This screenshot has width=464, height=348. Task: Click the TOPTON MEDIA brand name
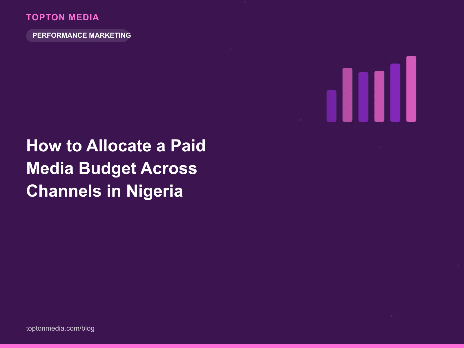(x=63, y=17)
